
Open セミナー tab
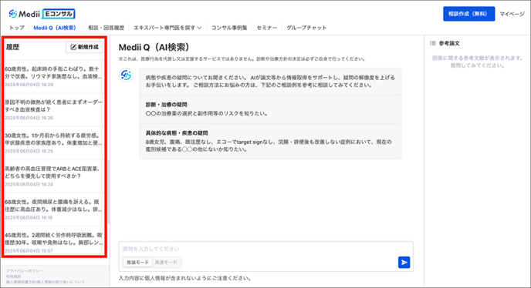tap(266, 28)
